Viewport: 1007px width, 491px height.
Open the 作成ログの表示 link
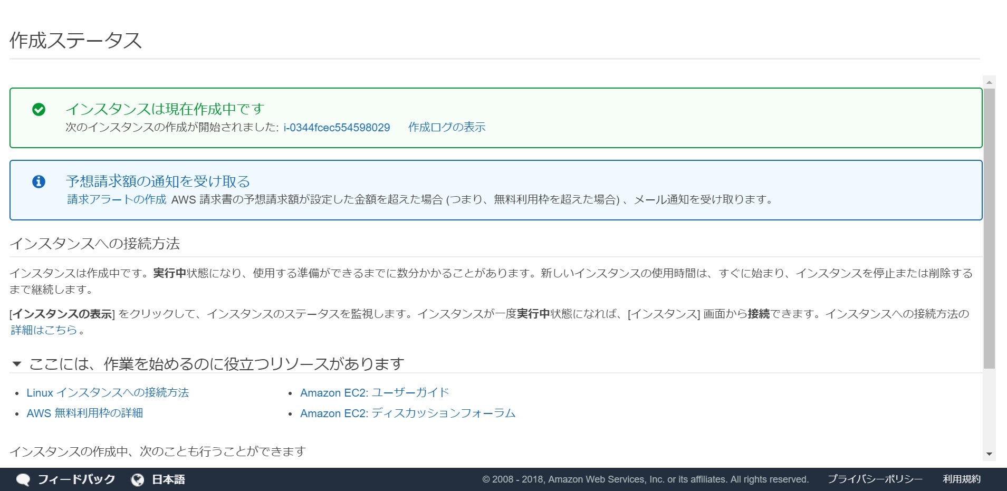[447, 127]
